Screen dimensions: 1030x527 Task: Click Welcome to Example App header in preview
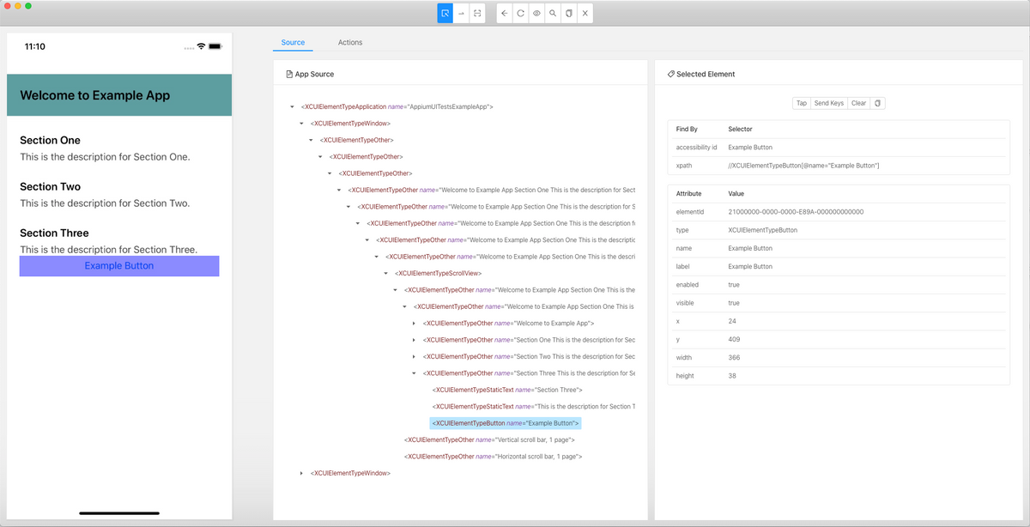click(x=95, y=96)
